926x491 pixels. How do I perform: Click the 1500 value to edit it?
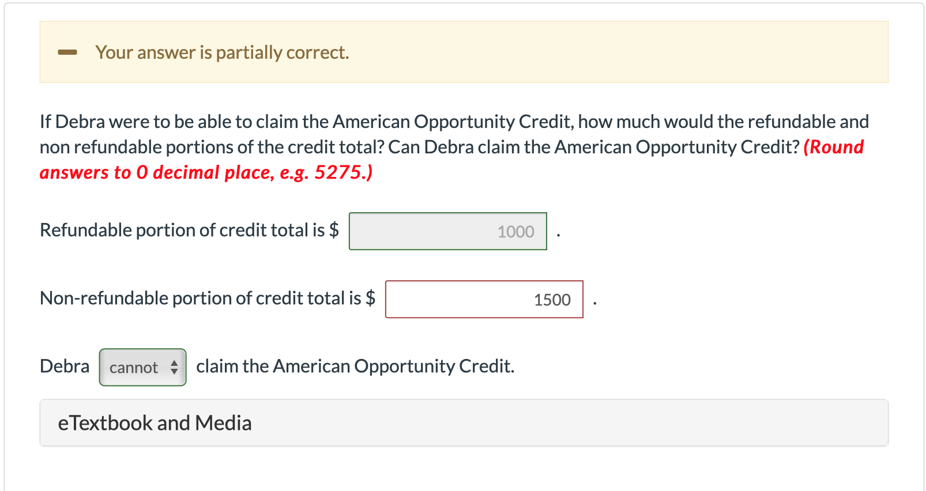(551, 299)
